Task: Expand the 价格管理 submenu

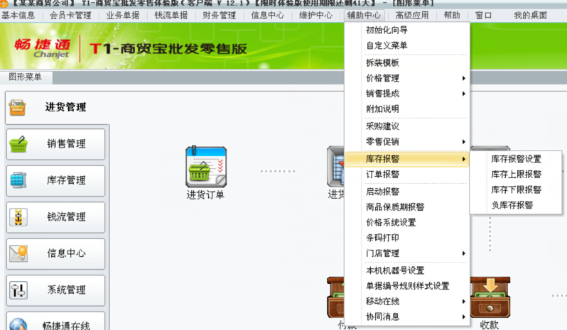Action: pyautogui.click(x=407, y=78)
